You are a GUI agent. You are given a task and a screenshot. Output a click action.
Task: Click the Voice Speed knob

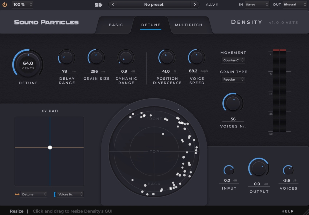tap(196, 57)
